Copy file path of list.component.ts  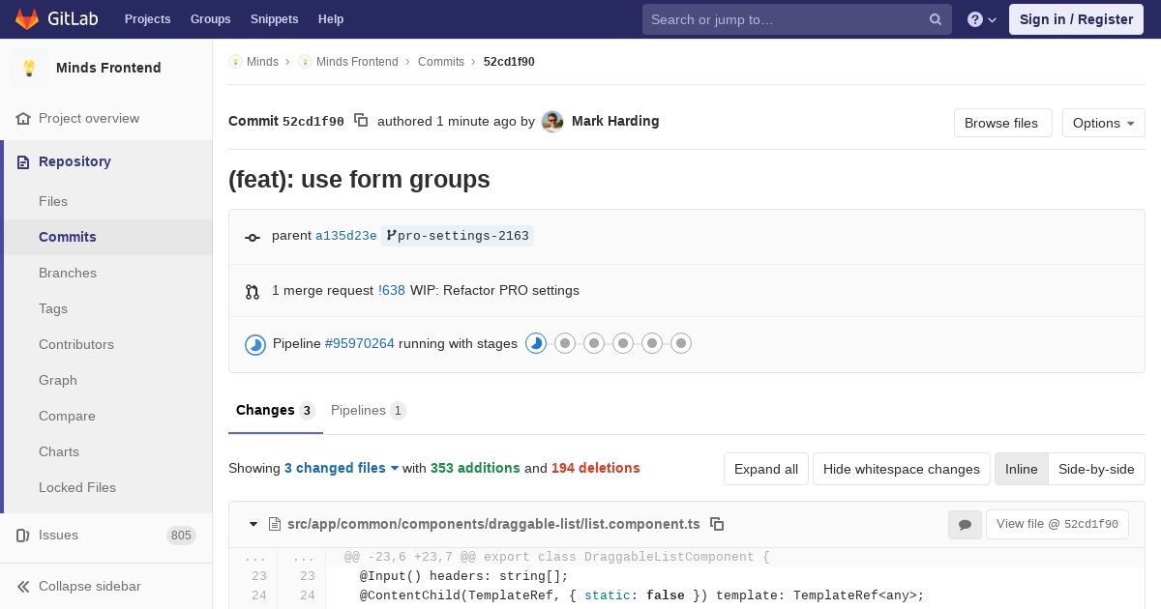[x=717, y=524]
